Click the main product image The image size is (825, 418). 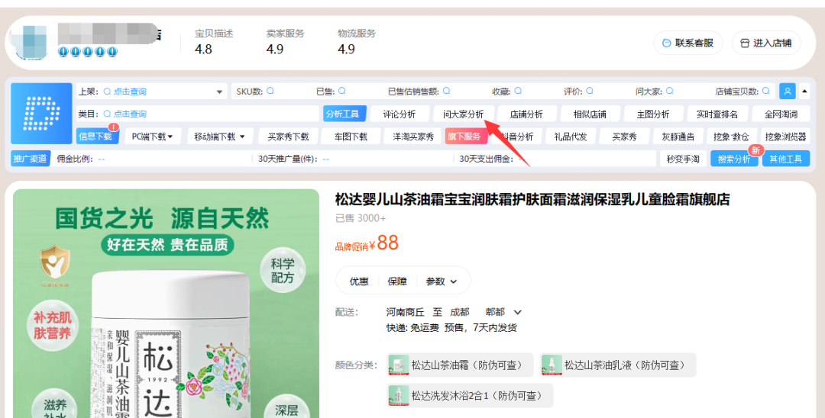click(x=167, y=304)
